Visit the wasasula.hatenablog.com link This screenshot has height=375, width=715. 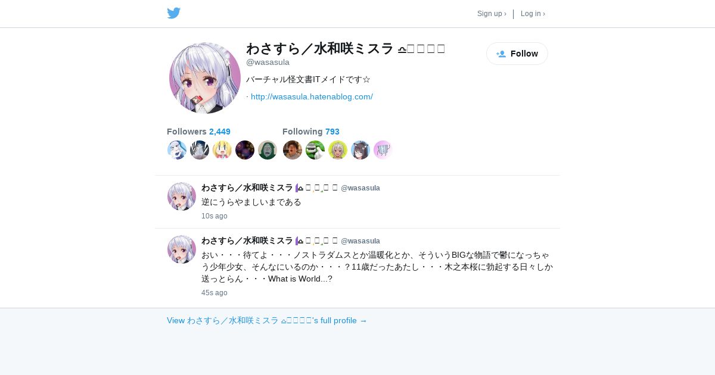pos(312,96)
